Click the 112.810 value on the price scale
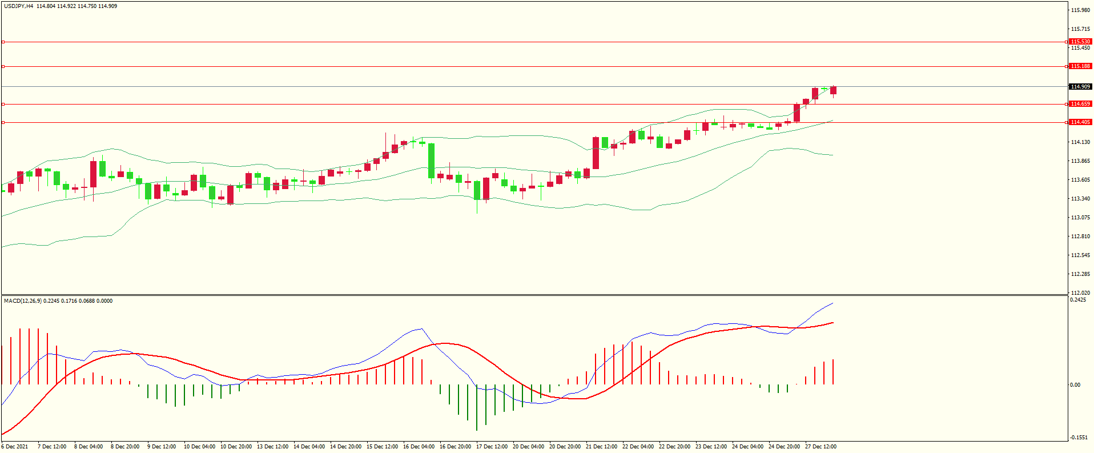1094x453 pixels. point(1081,236)
